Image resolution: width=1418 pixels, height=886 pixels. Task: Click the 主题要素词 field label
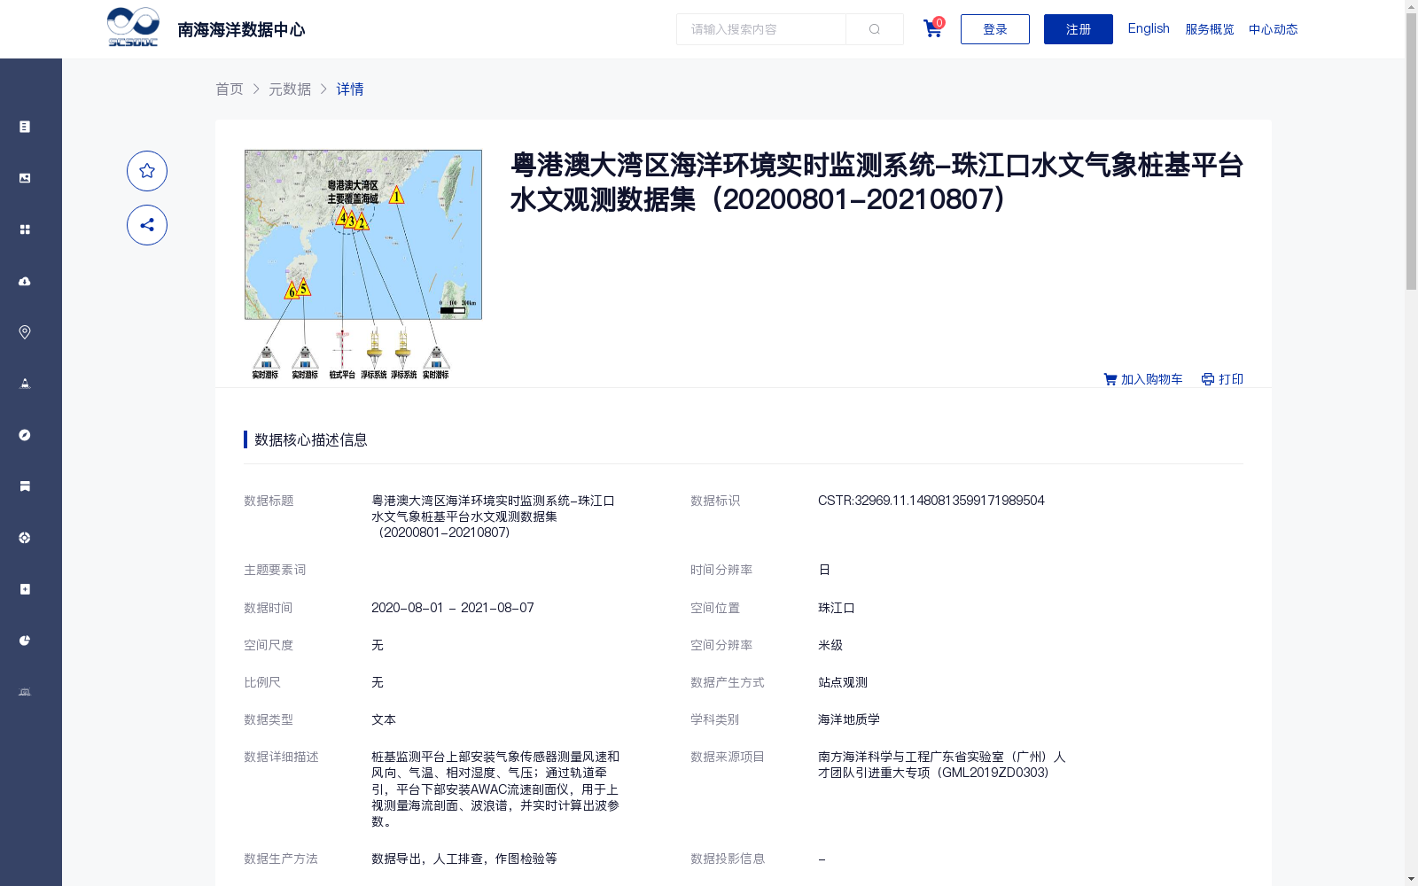[275, 570]
